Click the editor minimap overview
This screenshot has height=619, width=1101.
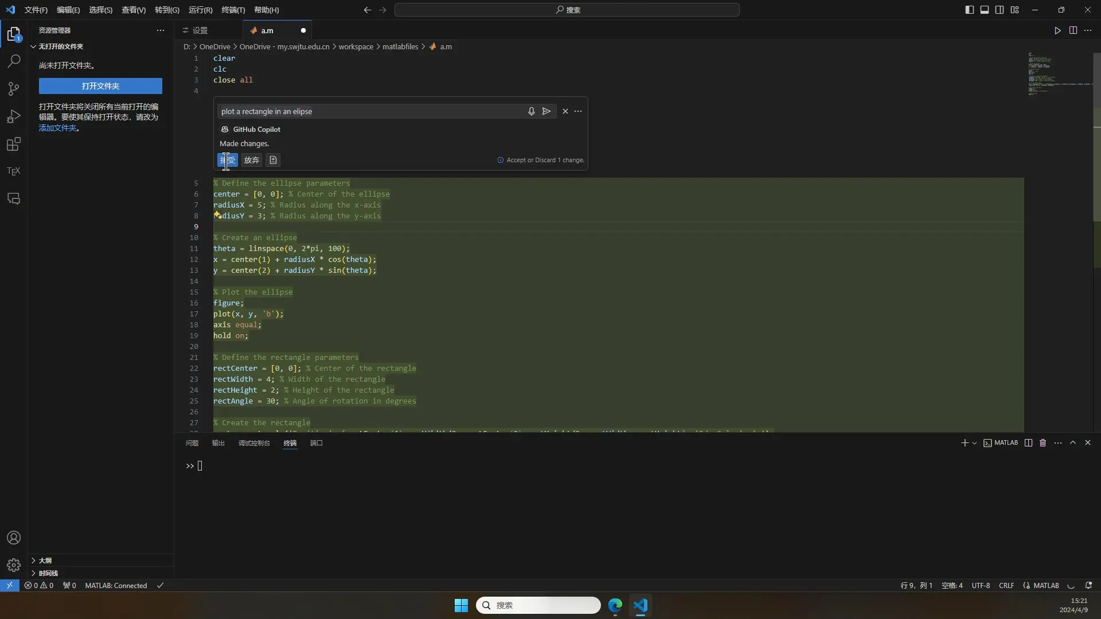click(1060, 75)
